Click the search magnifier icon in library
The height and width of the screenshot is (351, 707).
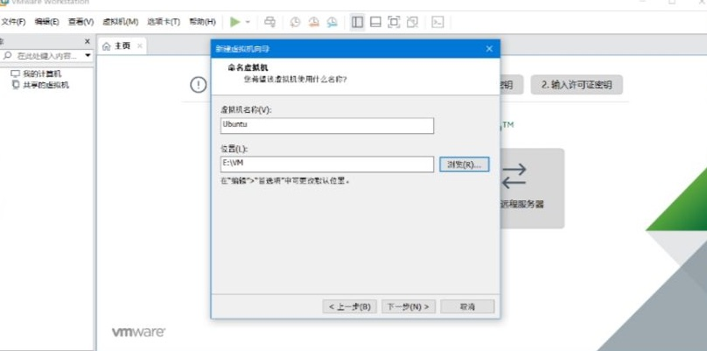point(7,56)
